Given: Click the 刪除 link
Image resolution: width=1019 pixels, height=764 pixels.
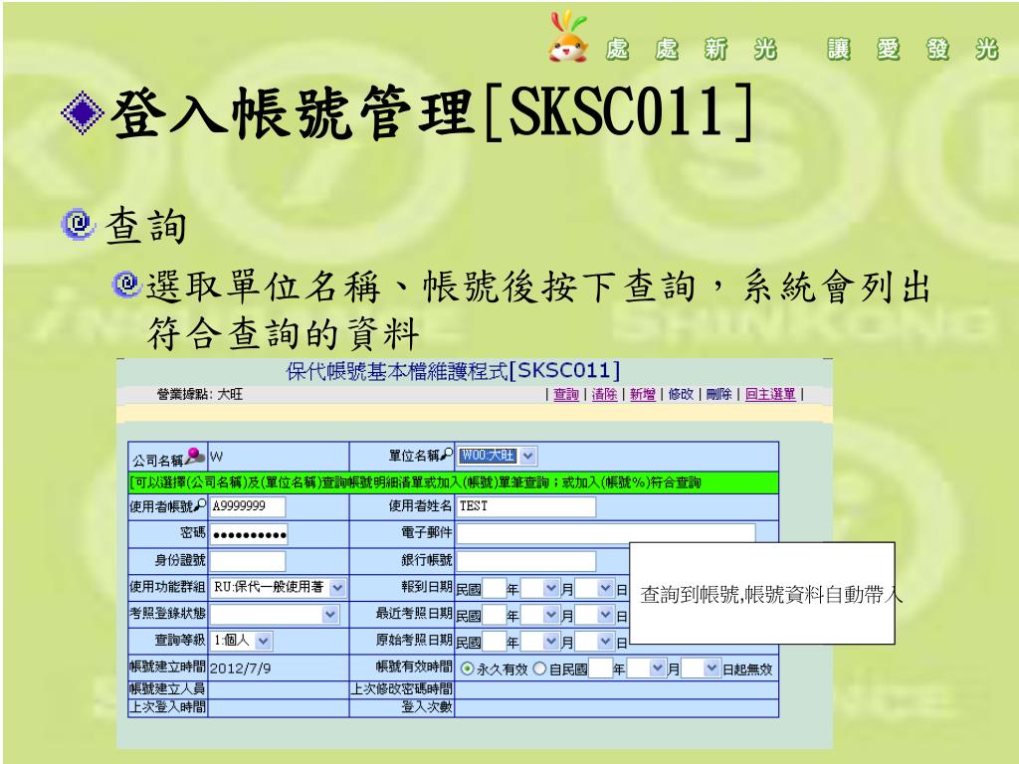Looking at the screenshot, I should (x=718, y=394).
